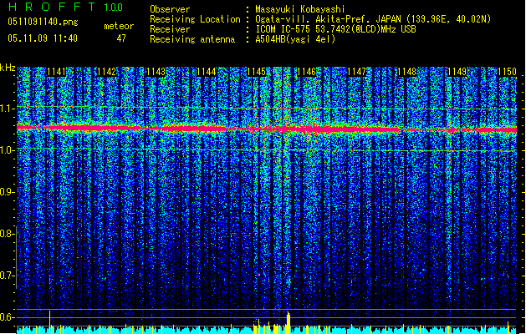
Task: Click the meteor count value 47
Action: (121, 38)
